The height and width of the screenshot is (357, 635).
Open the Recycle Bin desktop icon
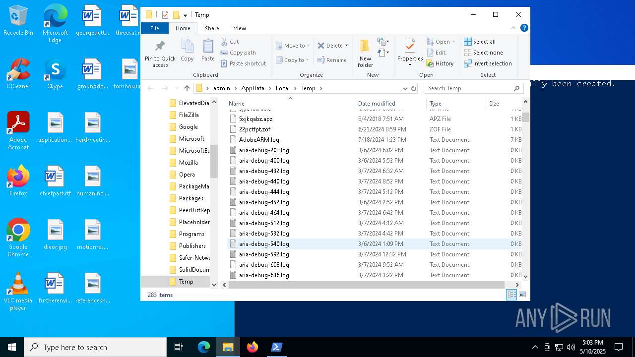[18, 20]
